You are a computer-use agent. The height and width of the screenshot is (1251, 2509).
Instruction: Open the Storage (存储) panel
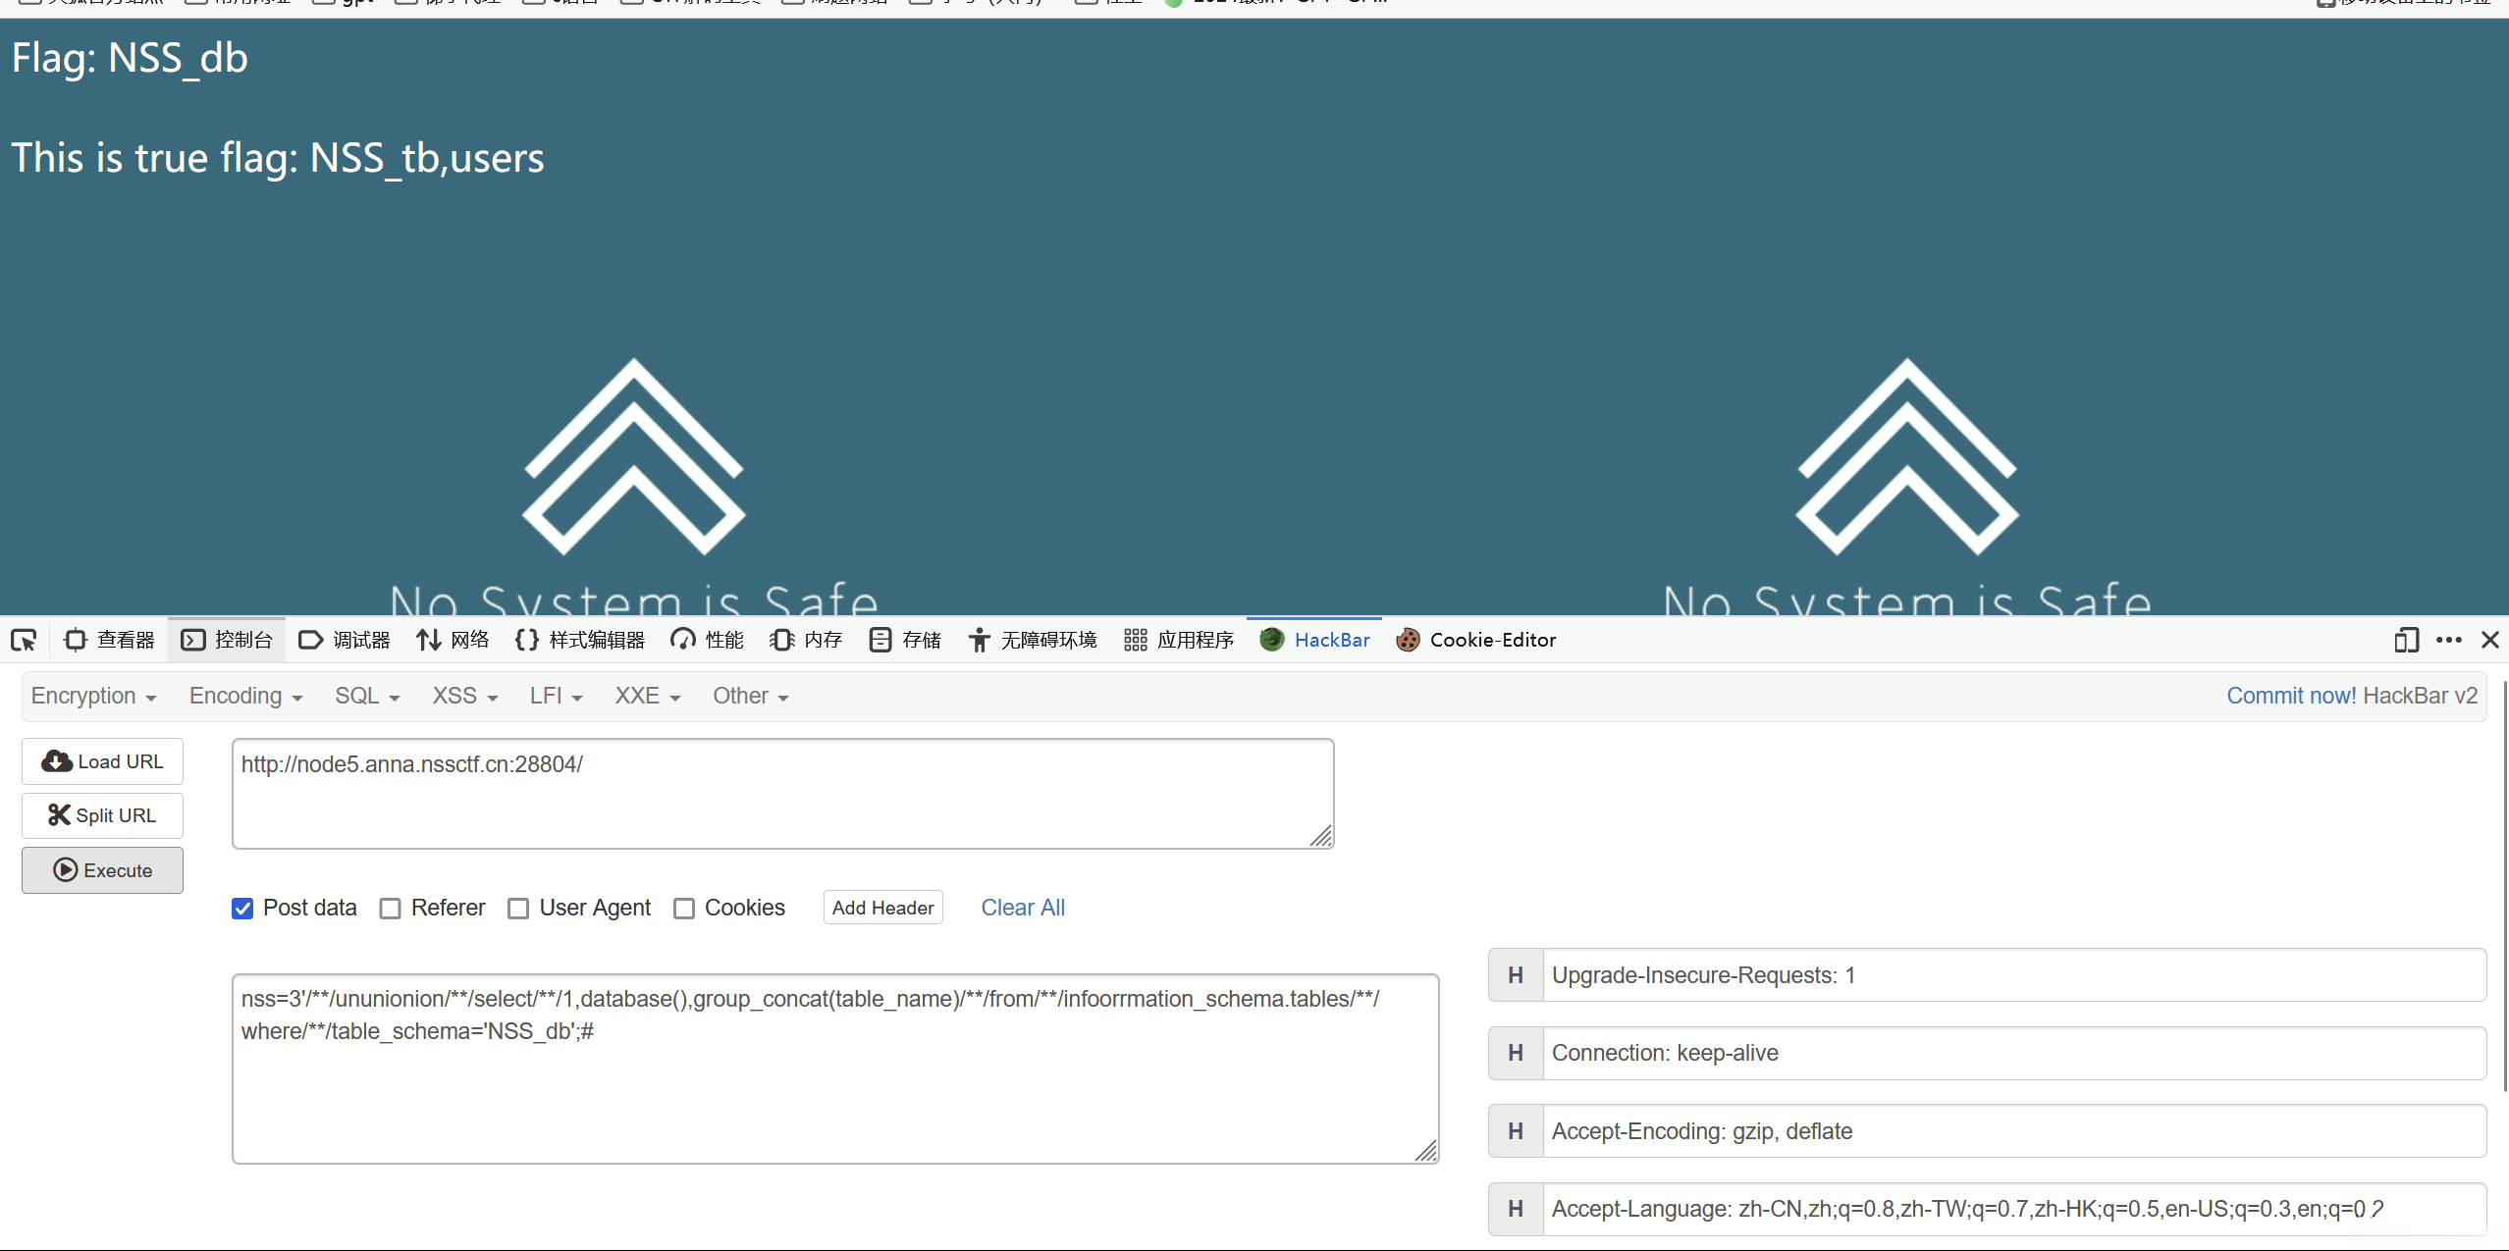point(905,641)
